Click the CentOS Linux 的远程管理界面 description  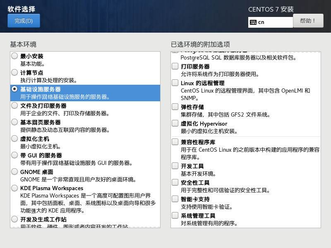245,94
